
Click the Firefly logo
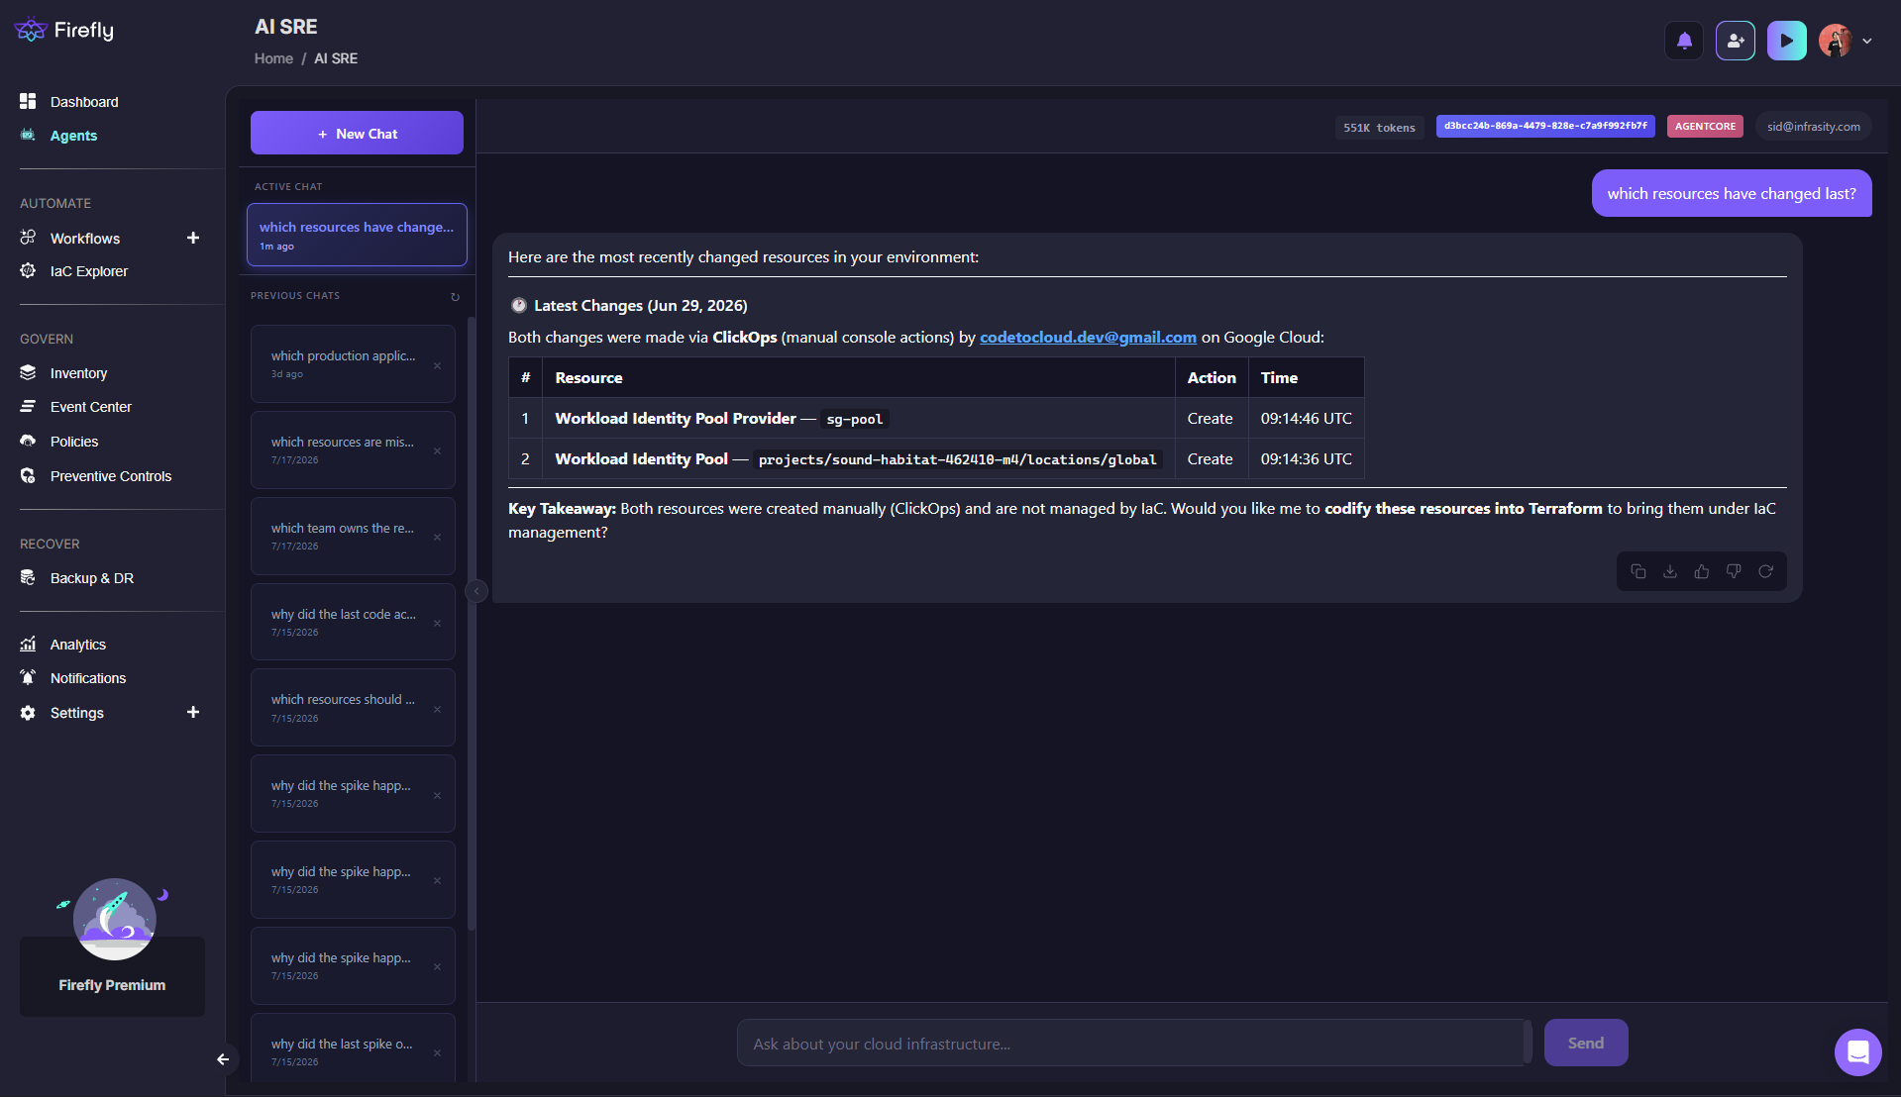coord(64,31)
